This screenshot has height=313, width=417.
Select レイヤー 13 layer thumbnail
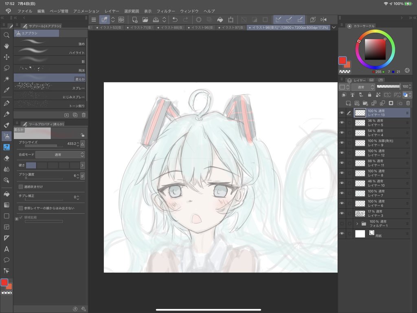(x=360, y=113)
